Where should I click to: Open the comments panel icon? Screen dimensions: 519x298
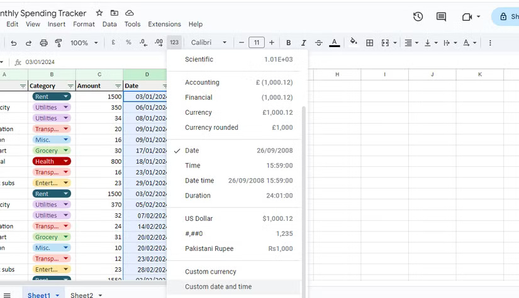pos(441,17)
